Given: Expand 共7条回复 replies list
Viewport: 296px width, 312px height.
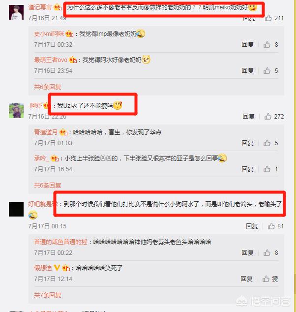Looking at the screenshot, I should tap(48, 295).
